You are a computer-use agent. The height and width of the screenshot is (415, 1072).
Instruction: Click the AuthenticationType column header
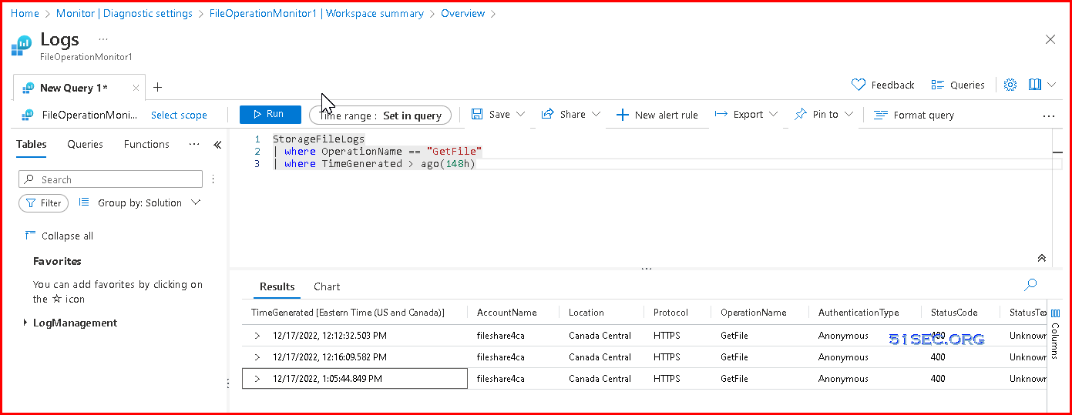859,313
